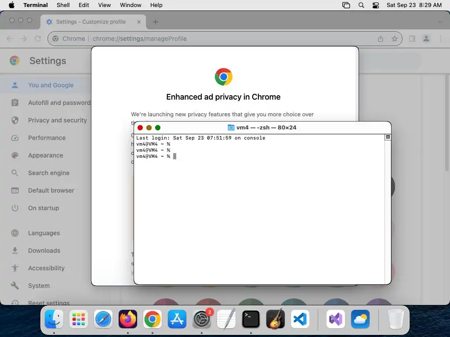The image size is (450, 337).
Task: Open Visual Studio Code from the Dock
Action: click(x=300, y=319)
